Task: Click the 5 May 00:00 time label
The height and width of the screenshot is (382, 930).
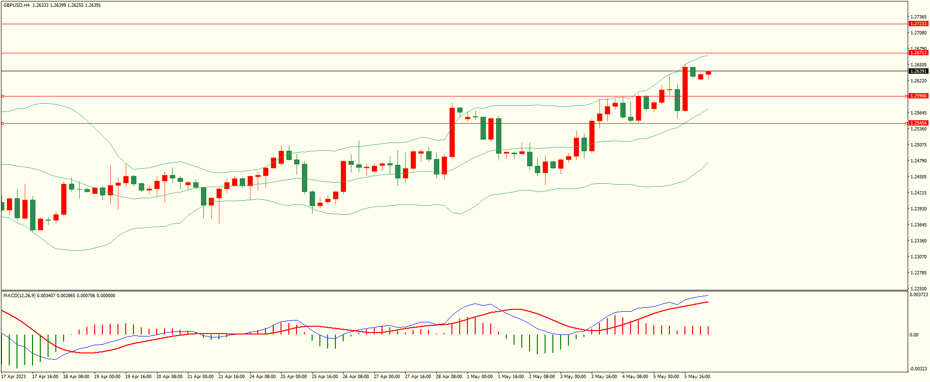Action: coord(666,377)
